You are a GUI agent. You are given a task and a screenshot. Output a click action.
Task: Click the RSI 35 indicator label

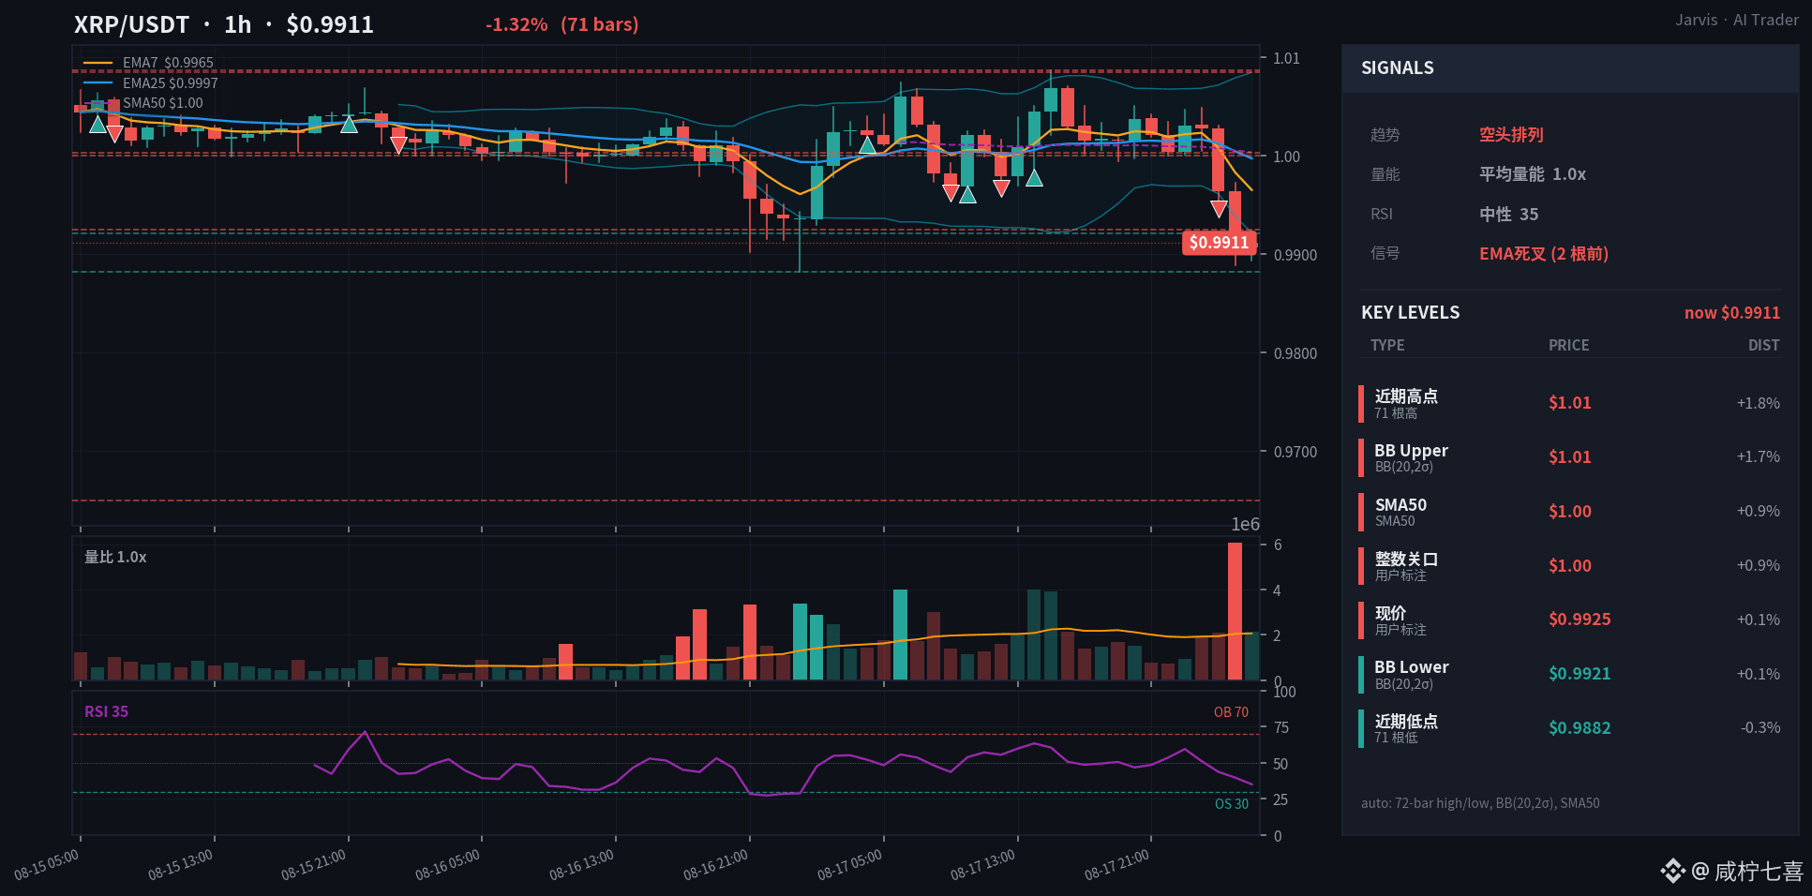(x=106, y=711)
